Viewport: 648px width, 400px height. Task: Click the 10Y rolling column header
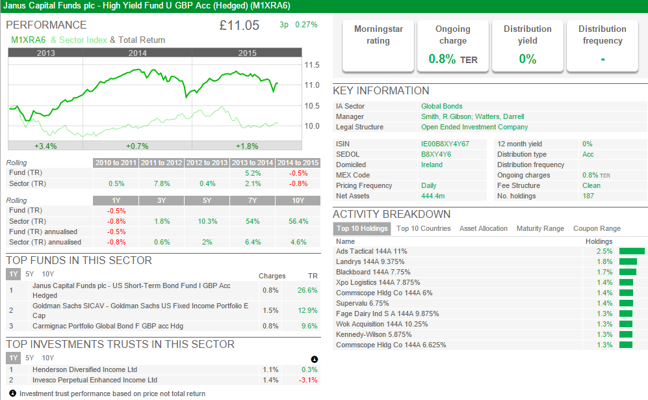(x=298, y=200)
